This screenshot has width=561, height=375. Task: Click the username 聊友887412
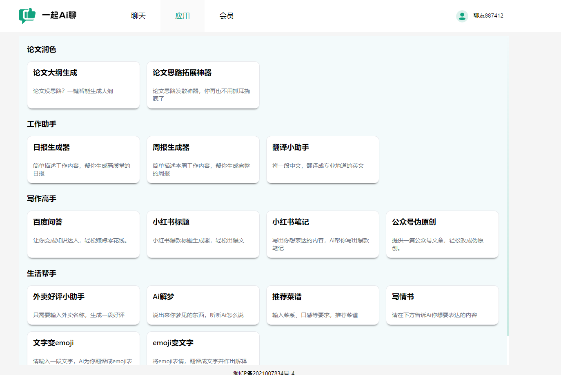point(488,16)
